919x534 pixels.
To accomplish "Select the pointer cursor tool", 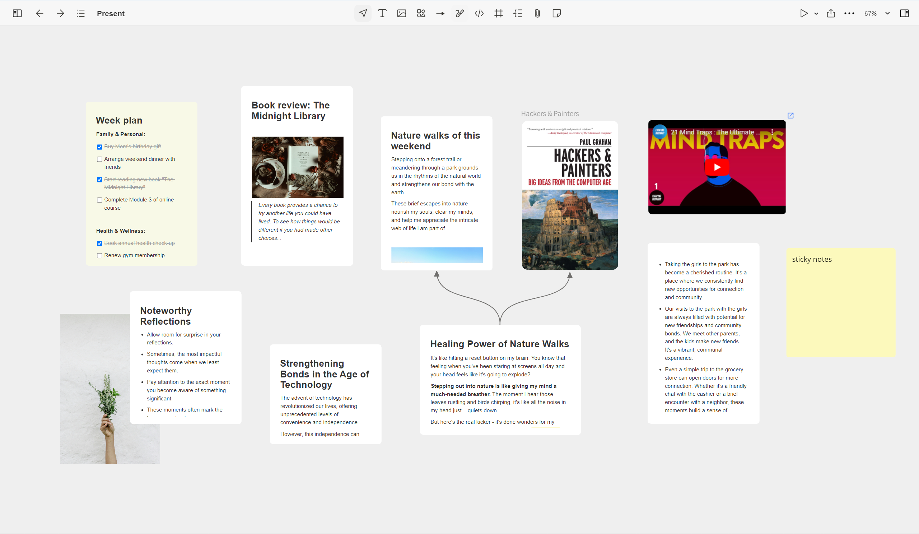I will click(363, 14).
